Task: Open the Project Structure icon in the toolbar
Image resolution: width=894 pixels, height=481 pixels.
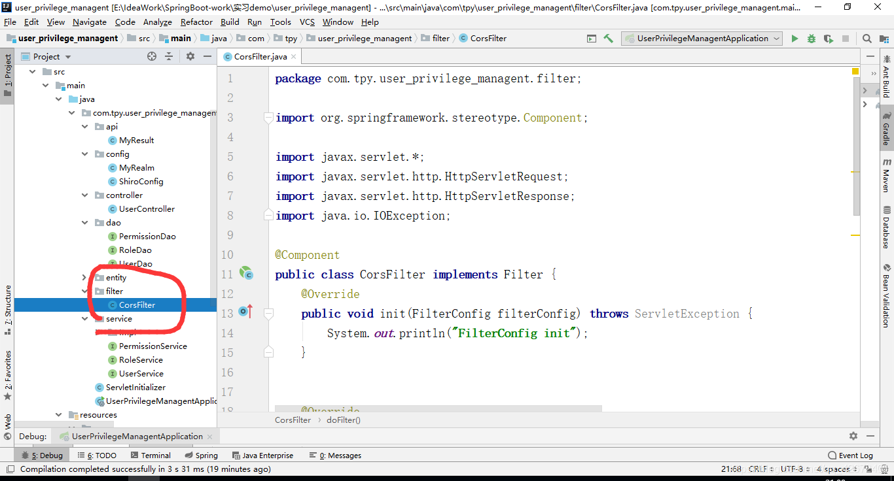Action: (x=884, y=39)
